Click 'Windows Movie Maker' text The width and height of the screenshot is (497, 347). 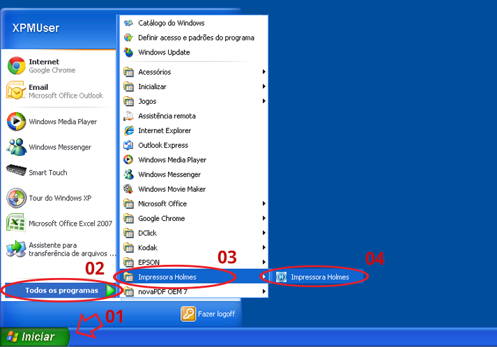pyautogui.click(x=171, y=190)
